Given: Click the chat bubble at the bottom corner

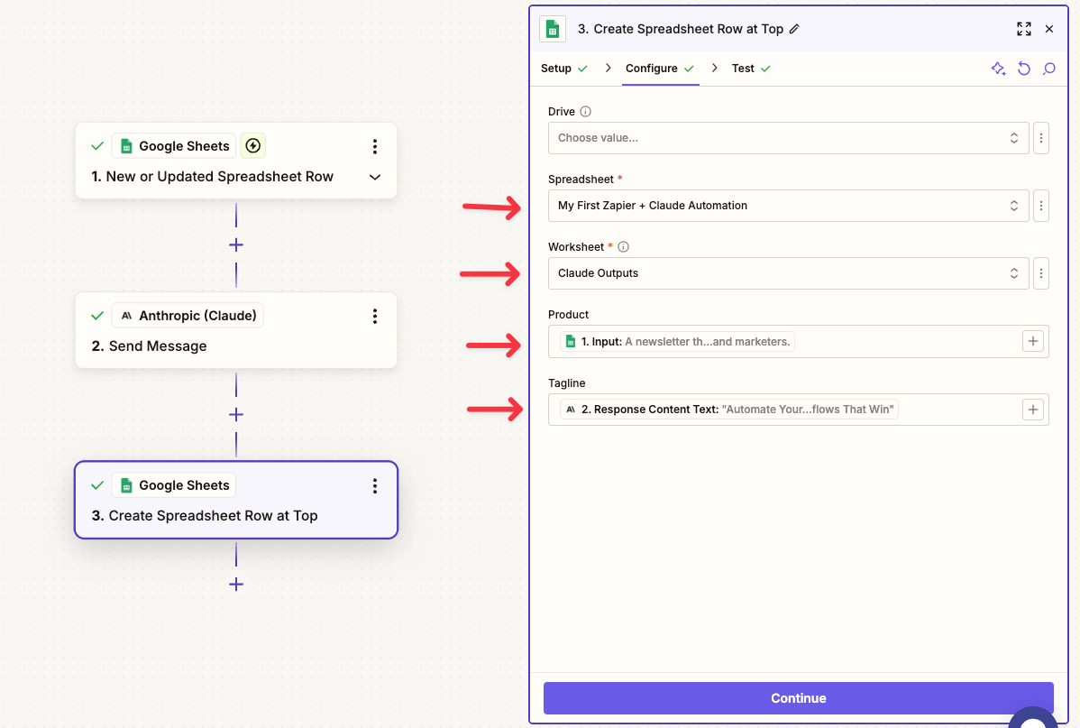Looking at the screenshot, I should [x=1032, y=718].
